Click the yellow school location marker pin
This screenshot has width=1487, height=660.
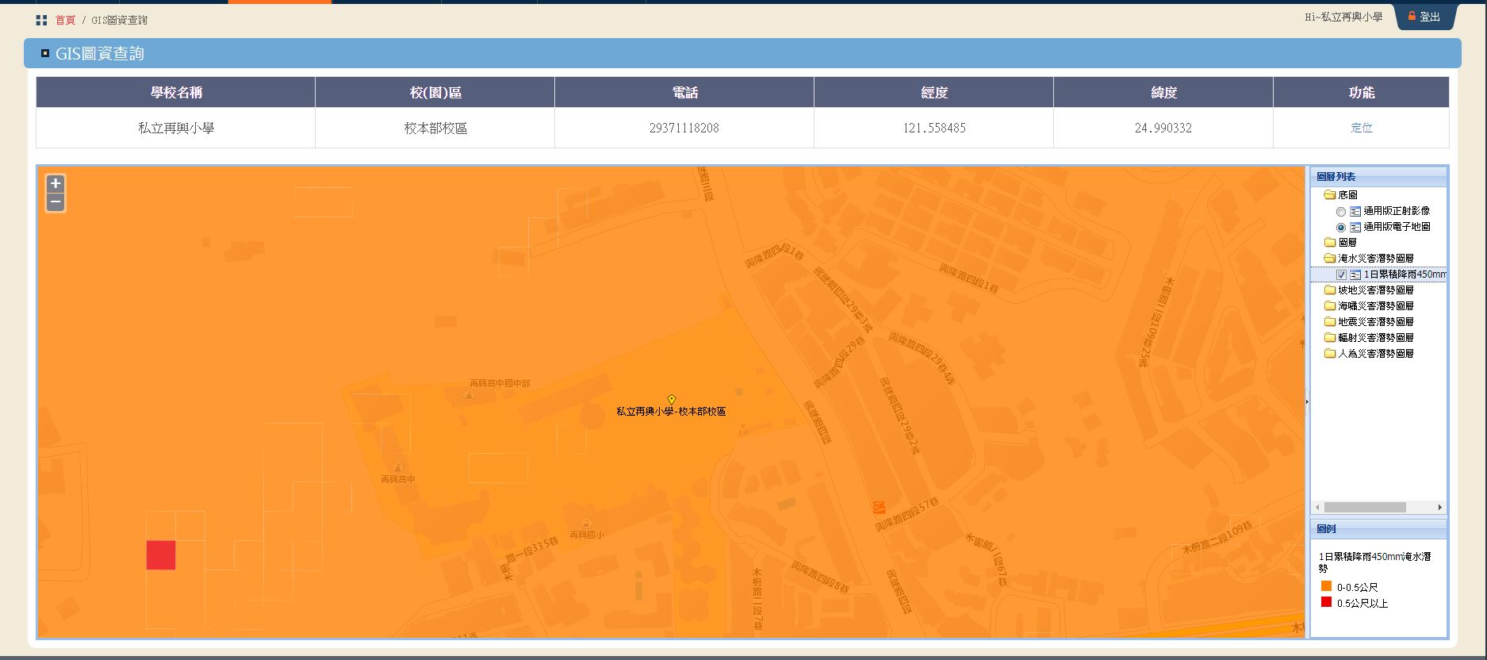click(671, 399)
